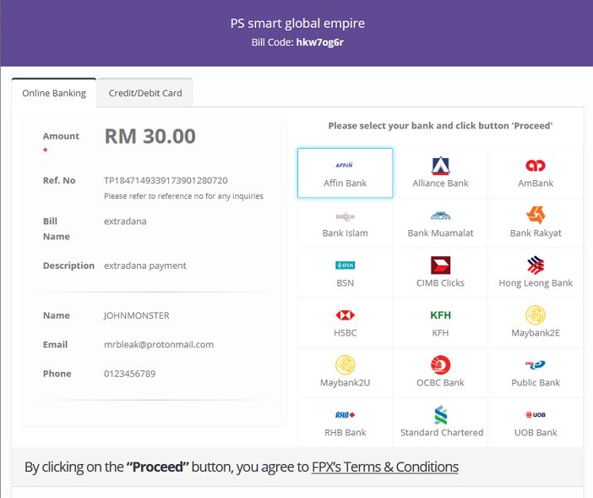Choose the Standard Chartered logo
The image size is (593, 498).
coord(440,415)
